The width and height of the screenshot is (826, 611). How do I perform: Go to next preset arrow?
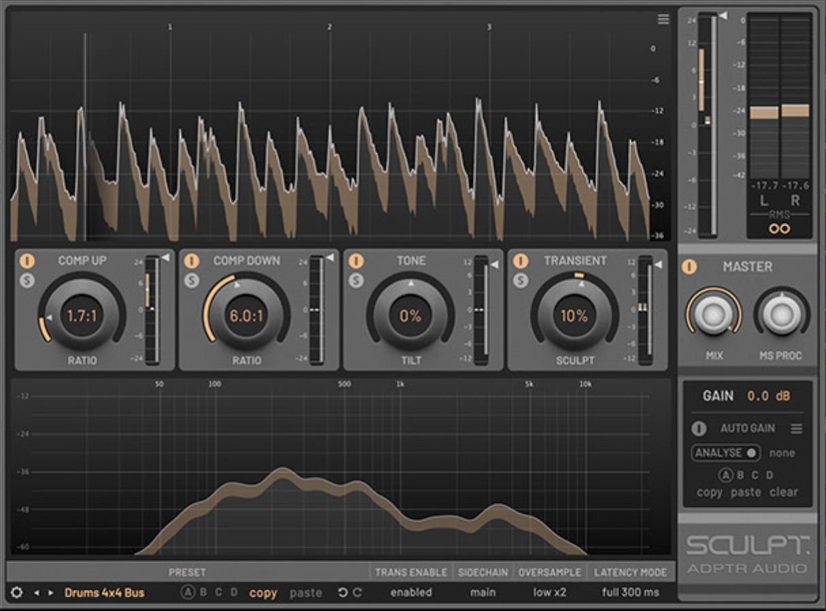point(50,593)
